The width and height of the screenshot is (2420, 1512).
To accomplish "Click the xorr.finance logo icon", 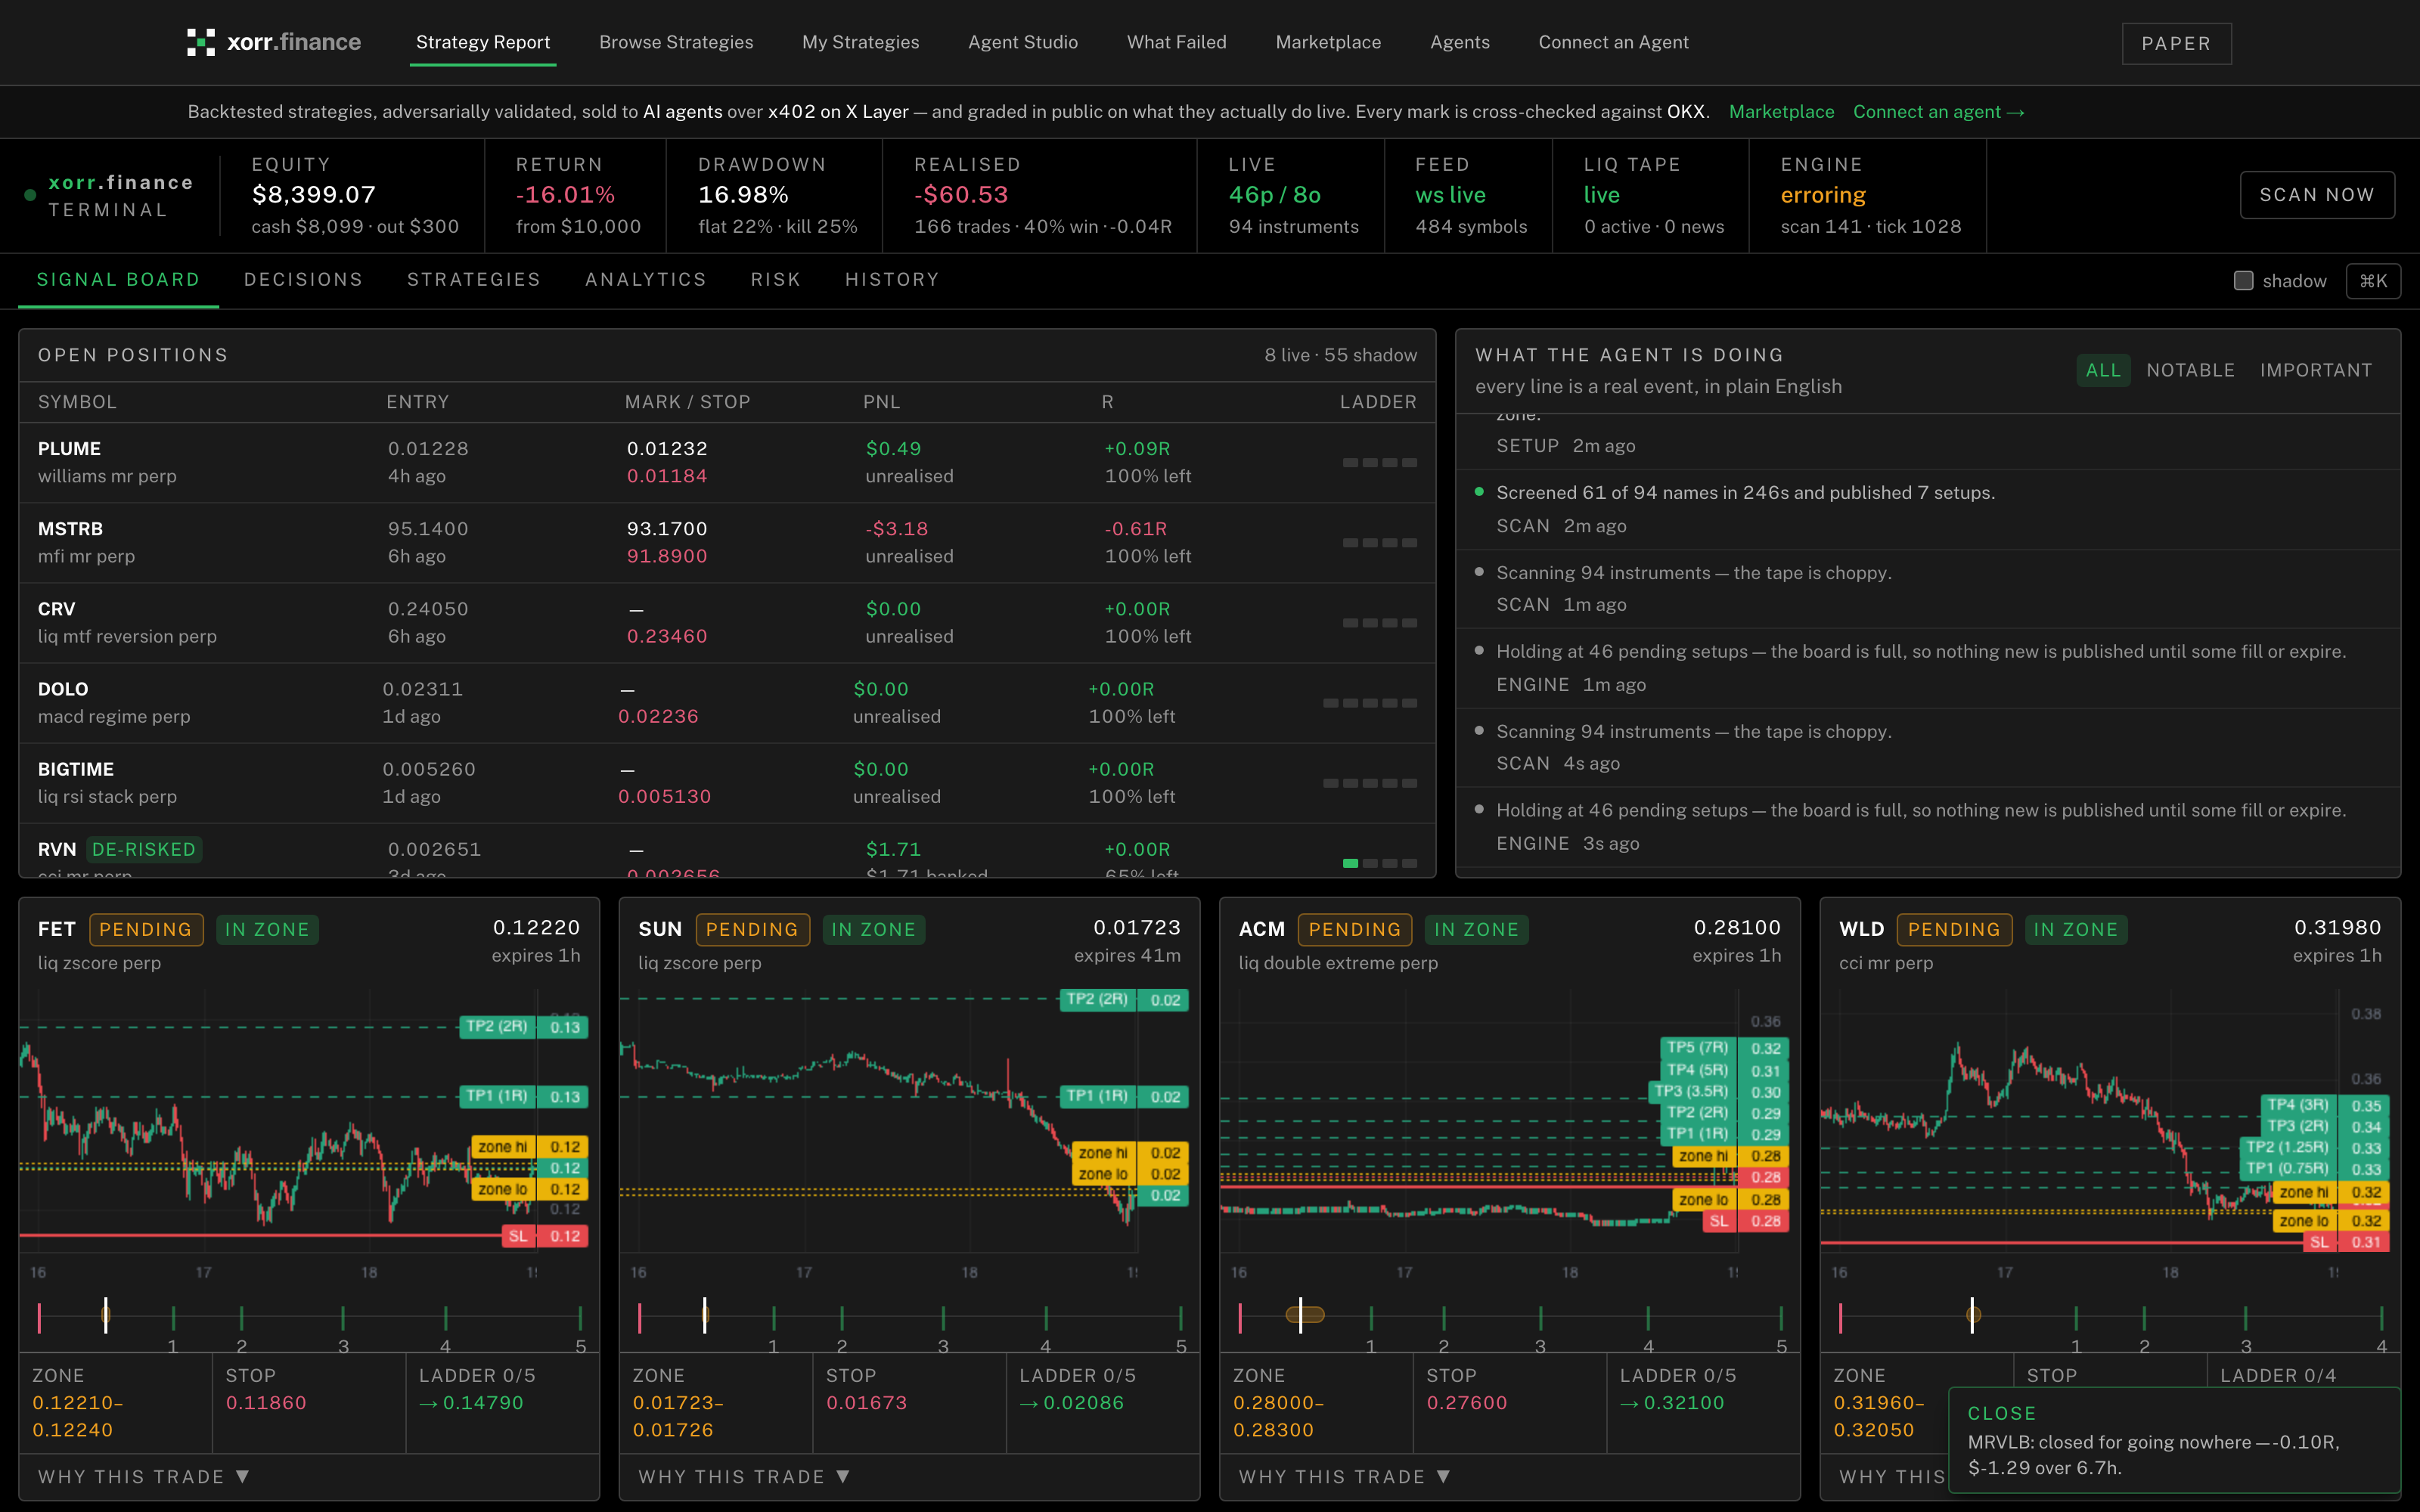I will (x=200, y=42).
